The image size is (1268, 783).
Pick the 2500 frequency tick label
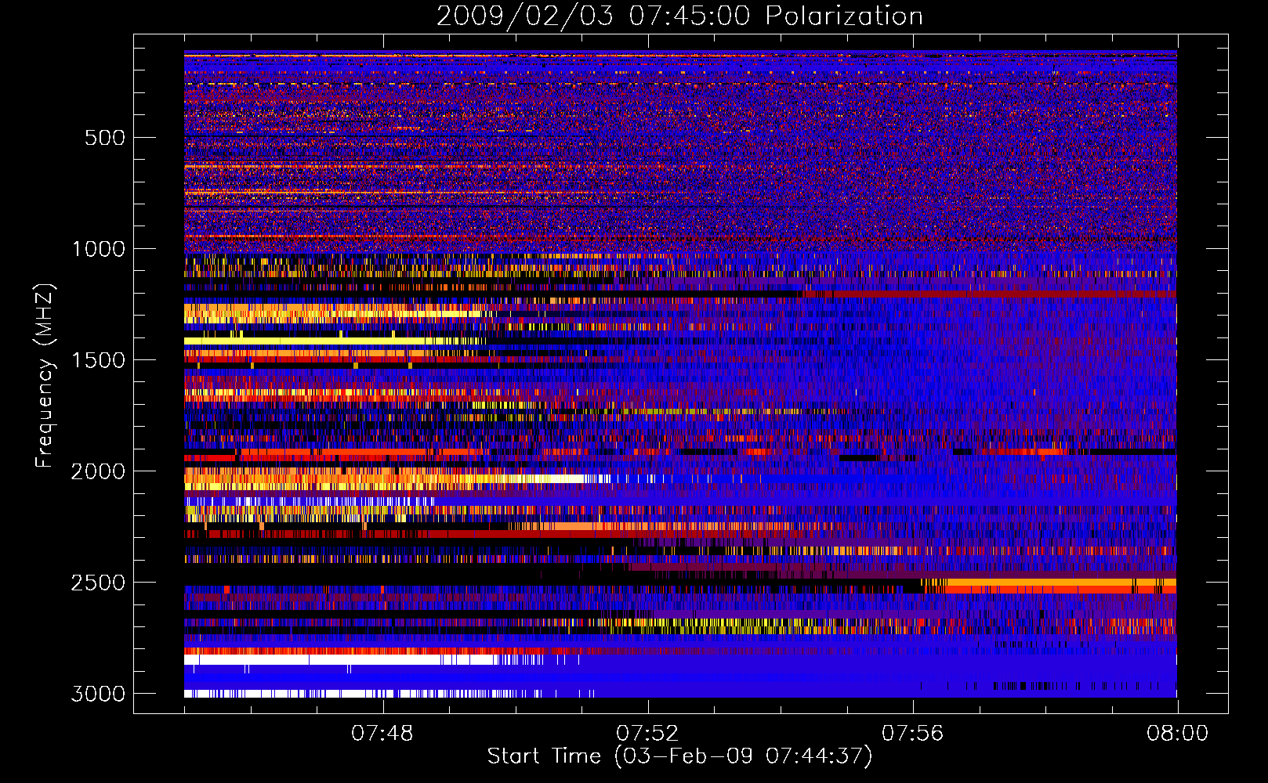(x=99, y=583)
